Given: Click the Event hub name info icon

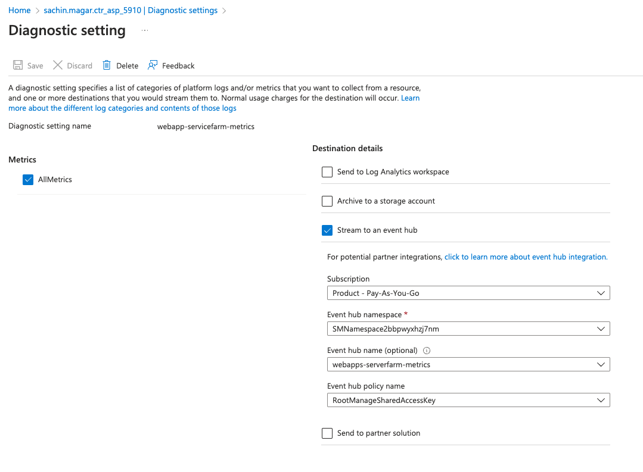Looking at the screenshot, I should 426,351.
